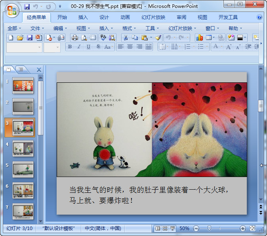267x236 pixels.
Task: Center the text alignment
Action: (130, 47)
